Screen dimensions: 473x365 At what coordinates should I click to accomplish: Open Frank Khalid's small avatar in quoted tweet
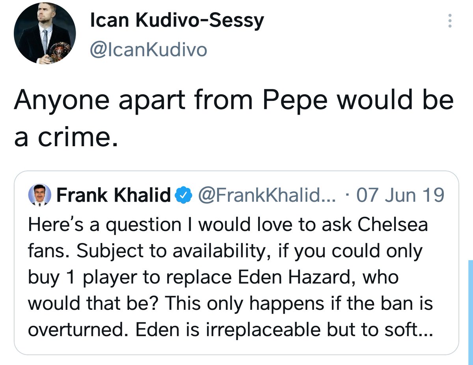(40, 195)
